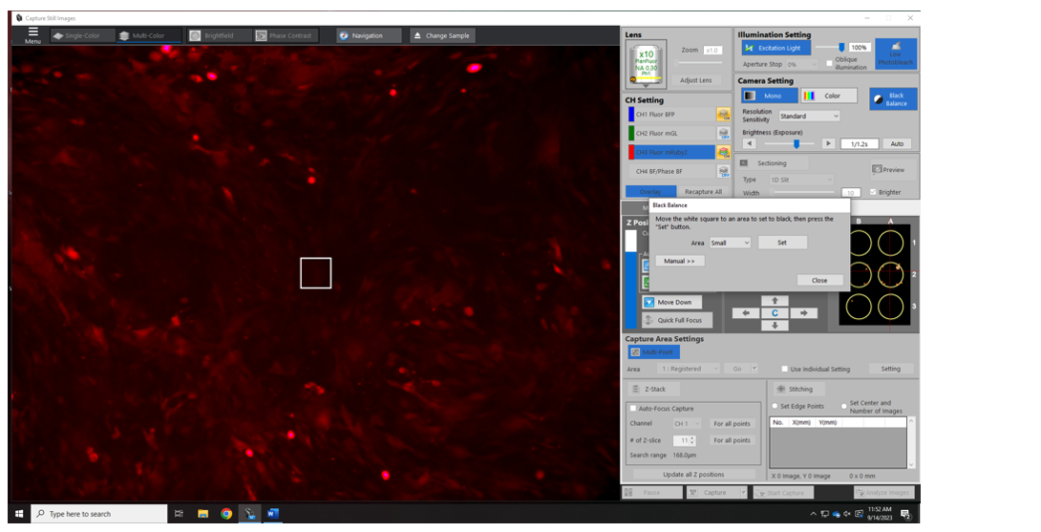Open the Aperture Stop dropdown
This screenshot has height=532, width=1041.
pyautogui.click(x=801, y=64)
